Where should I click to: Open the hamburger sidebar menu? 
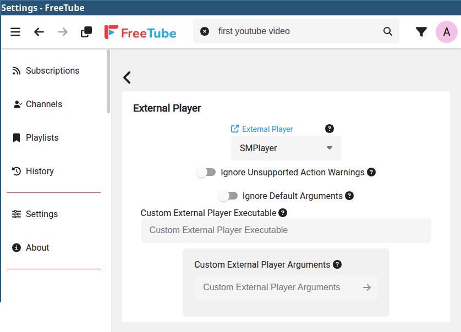15,32
